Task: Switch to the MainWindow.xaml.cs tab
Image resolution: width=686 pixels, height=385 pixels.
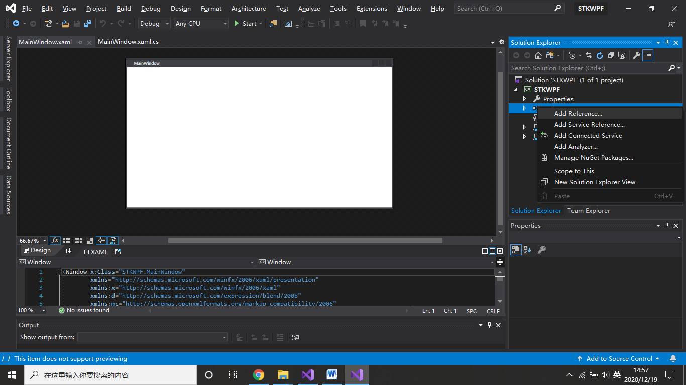Action: point(129,42)
